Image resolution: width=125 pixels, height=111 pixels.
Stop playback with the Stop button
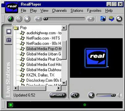pyautogui.click(x=27, y=19)
